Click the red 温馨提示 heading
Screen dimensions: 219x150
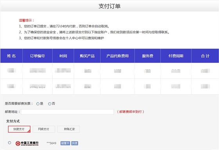coord(27,20)
